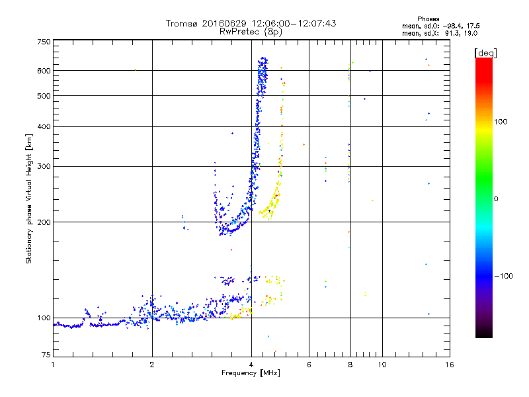This screenshot has width=529, height=397.
Task: Click y-axis tick label '600'
Action: [44, 71]
